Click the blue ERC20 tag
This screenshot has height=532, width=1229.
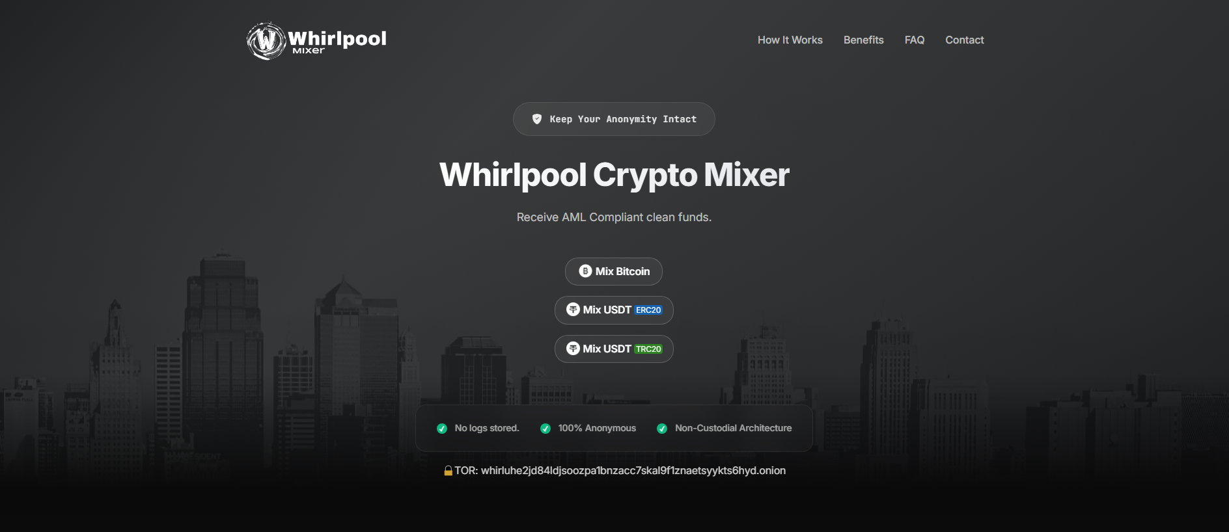coord(648,310)
